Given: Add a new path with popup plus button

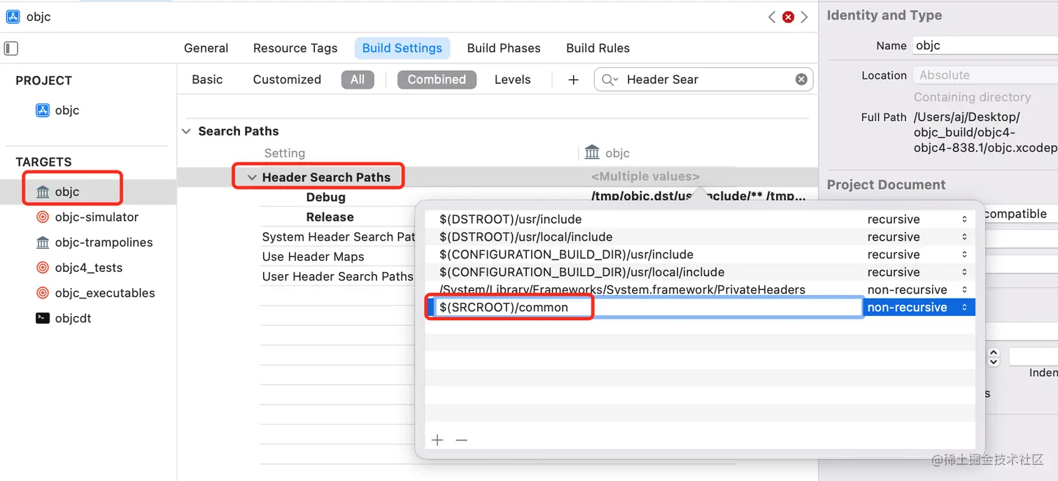Looking at the screenshot, I should [437, 440].
